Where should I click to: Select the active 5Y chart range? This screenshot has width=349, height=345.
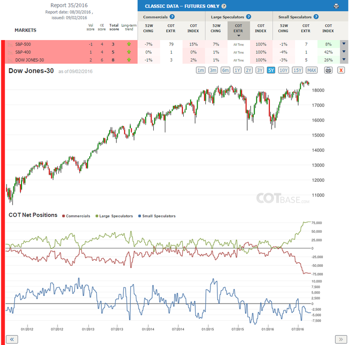pos(271,70)
